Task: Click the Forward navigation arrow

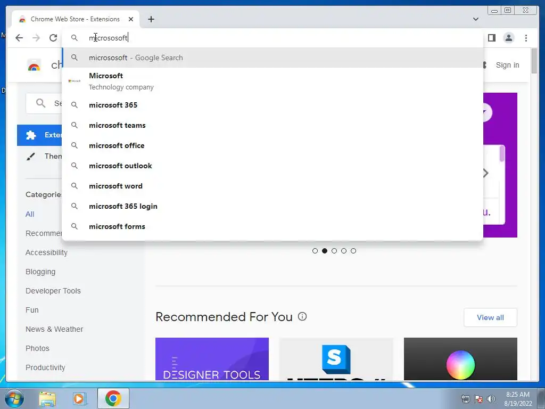Action: coord(36,38)
